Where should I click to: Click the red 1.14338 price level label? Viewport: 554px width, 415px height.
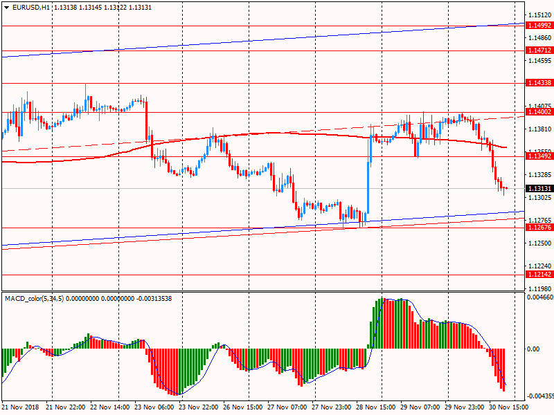coord(539,83)
